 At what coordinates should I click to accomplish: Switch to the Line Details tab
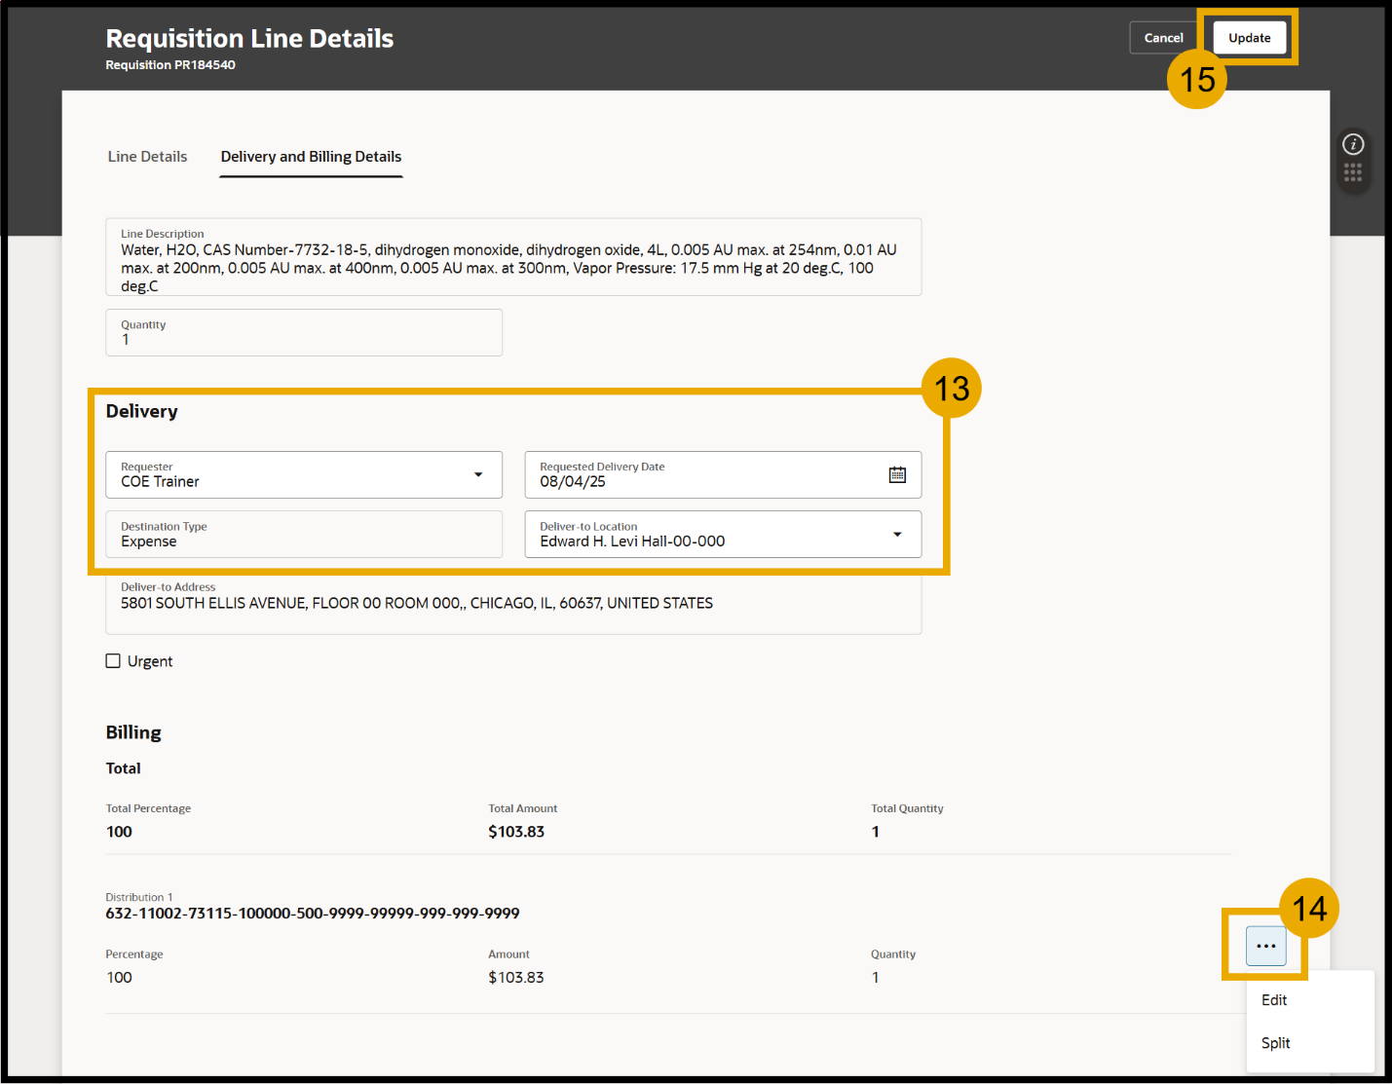click(147, 157)
